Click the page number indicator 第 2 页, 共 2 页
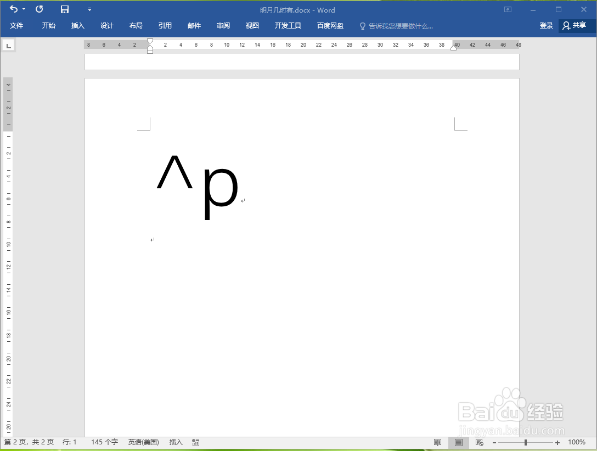Screen dimensions: 597x451 (x=29, y=442)
